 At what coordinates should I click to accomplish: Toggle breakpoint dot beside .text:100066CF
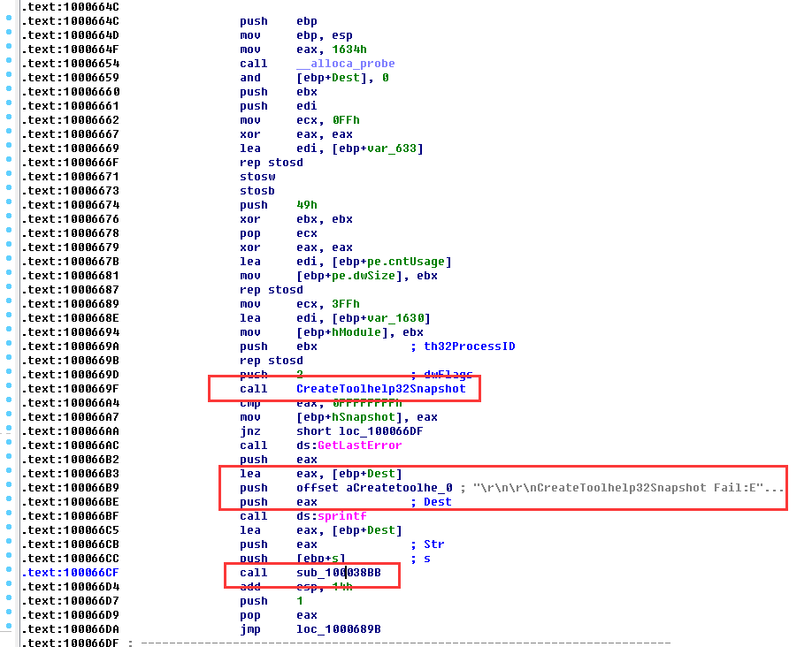[9, 569]
